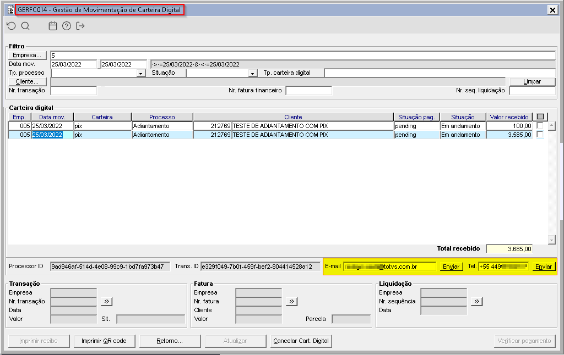Click the exit arrow toolbar icon
The image size is (564, 355).
click(x=80, y=26)
